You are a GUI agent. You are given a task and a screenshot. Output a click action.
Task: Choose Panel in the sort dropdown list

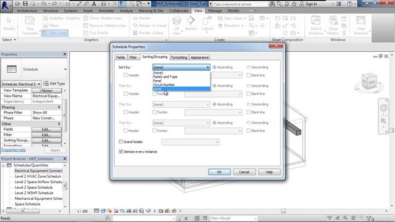[x=181, y=81]
